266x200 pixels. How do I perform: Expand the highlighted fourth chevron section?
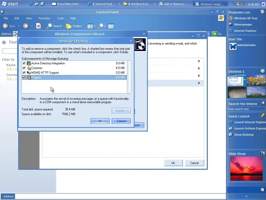coord(199,83)
